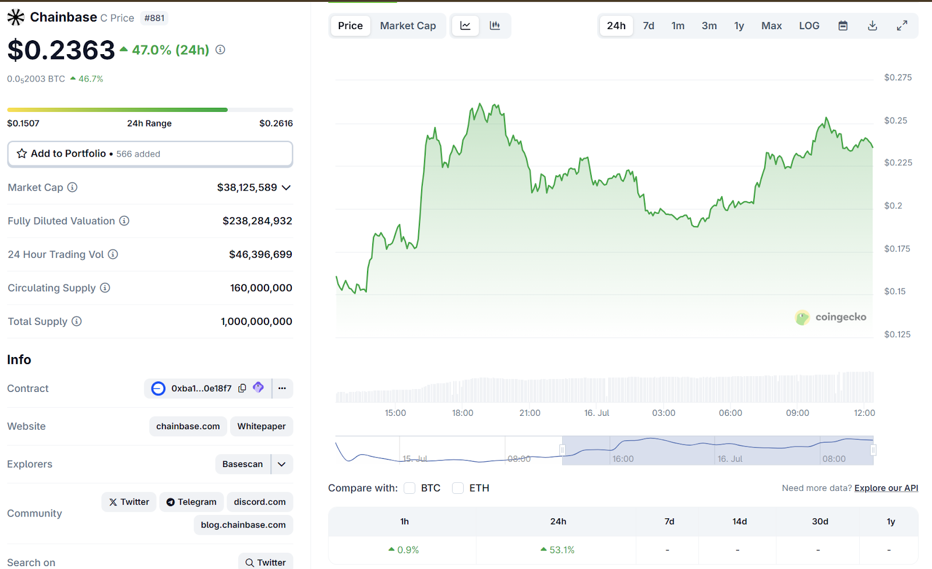Click the 1,000,000,000 total supply value
Viewport: 932px width, 569px height.
point(256,321)
